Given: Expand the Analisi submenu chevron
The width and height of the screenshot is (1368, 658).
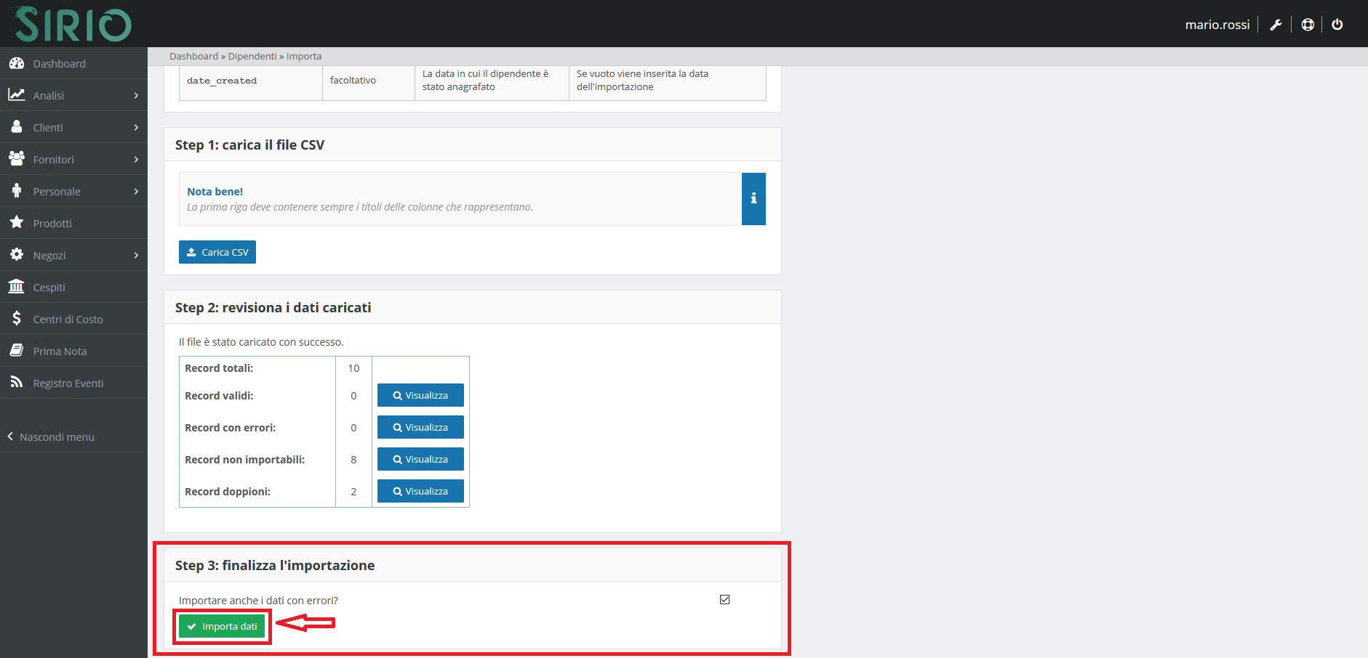Looking at the screenshot, I should 136,96.
